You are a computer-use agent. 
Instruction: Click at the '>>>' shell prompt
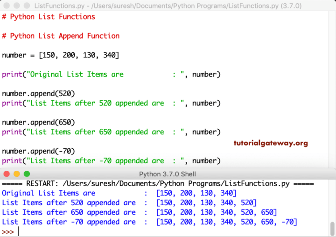click(8, 232)
